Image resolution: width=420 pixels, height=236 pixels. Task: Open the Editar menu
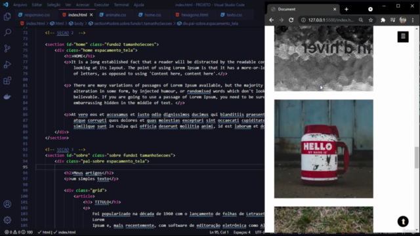point(37,5)
